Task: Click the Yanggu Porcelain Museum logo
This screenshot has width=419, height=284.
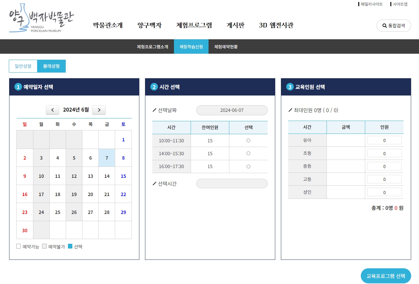Action: coord(41,19)
